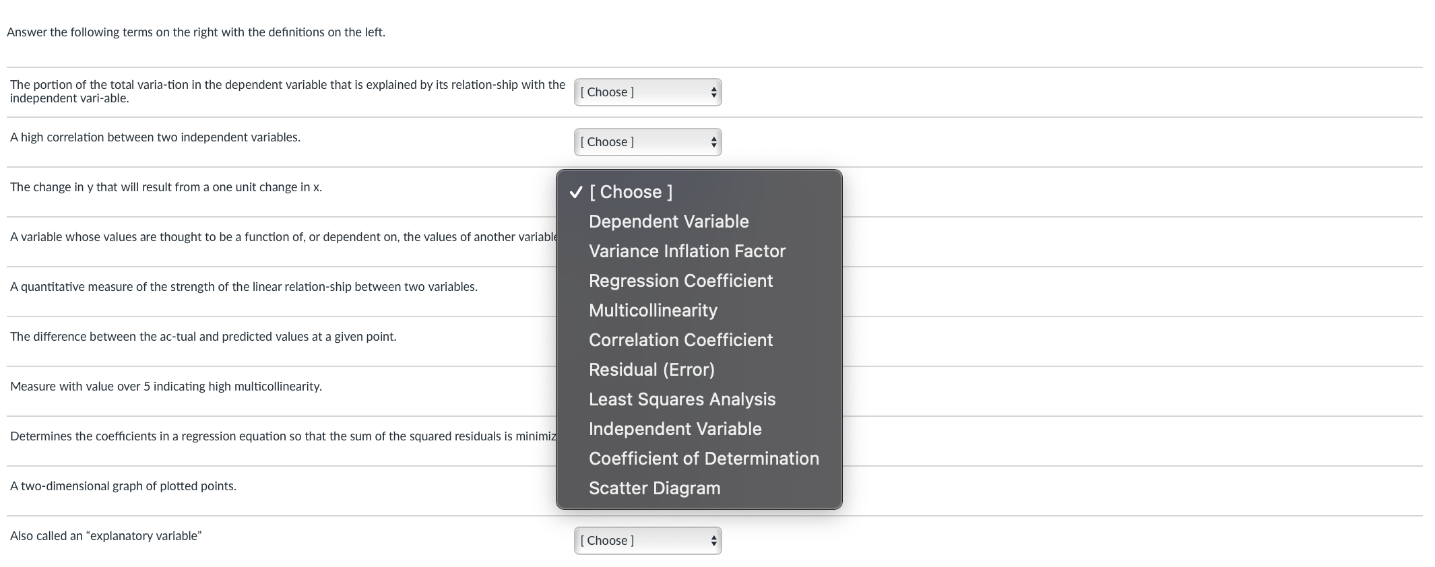
Task: Select the Multicollinearity option
Action: pos(653,310)
